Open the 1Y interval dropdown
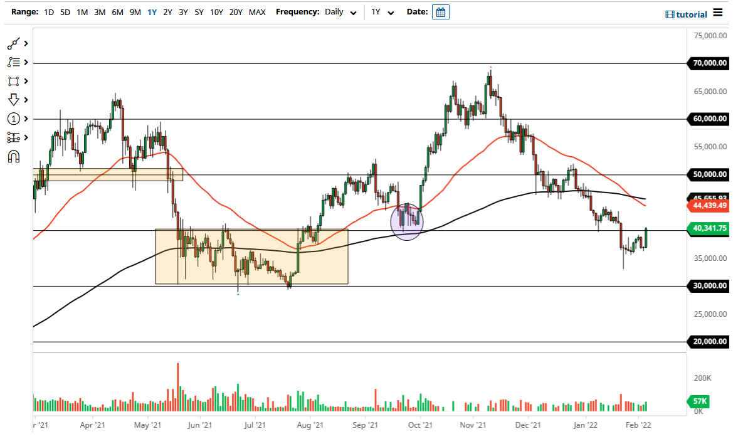This screenshot has height=439, width=738. click(x=384, y=12)
